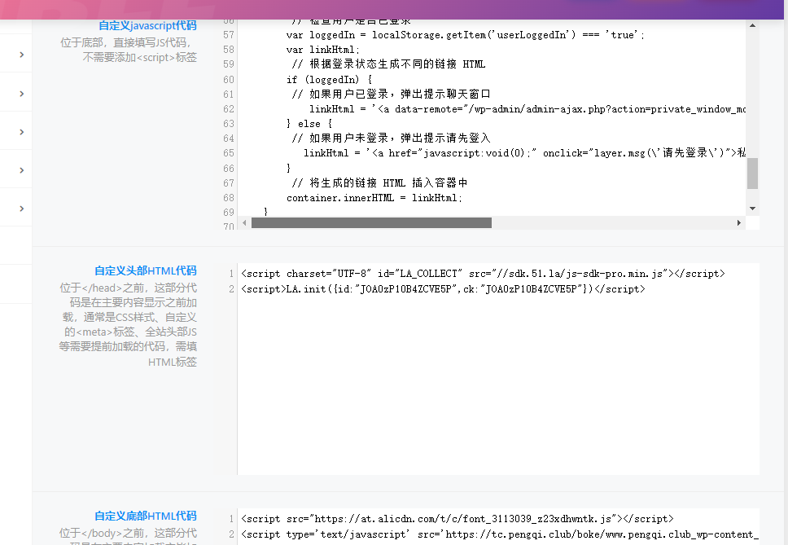
Task: Expand the third sidebar chevron item
Action: point(21,131)
